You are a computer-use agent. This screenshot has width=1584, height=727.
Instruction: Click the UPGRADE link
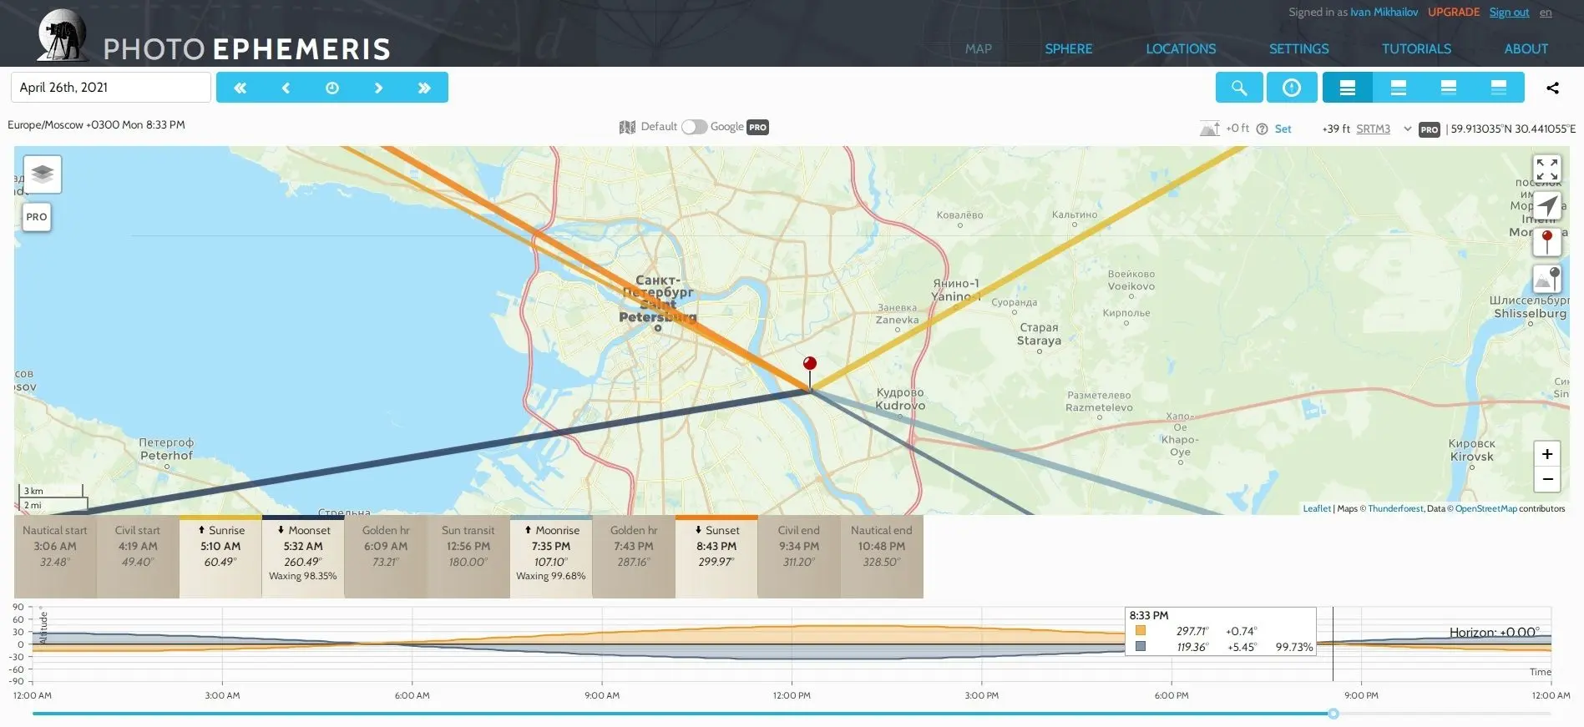pos(1453,12)
